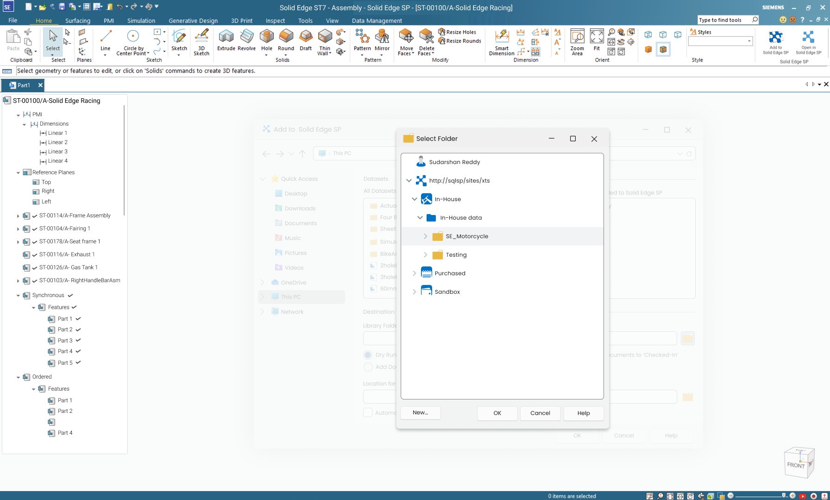
Task: Start a 3D Sketch
Action: pos(201,42)
